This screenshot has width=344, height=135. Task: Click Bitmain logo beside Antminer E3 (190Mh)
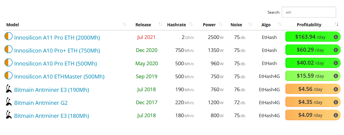[x=8, y=88]
